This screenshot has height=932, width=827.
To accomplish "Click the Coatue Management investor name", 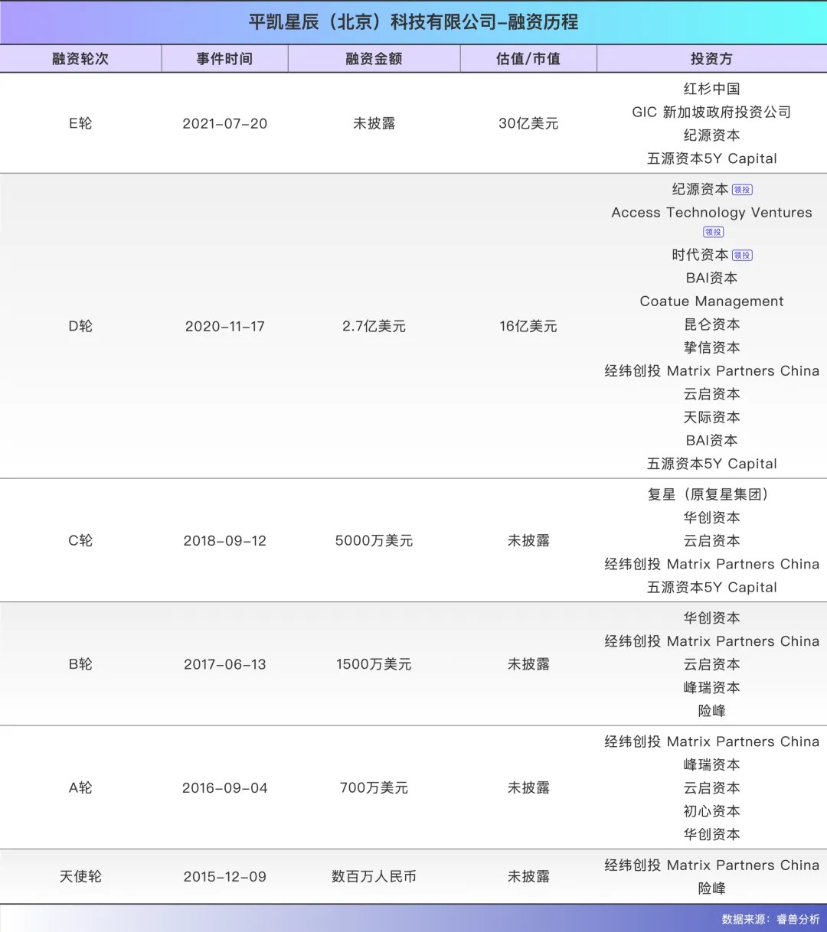I will 711,301.
